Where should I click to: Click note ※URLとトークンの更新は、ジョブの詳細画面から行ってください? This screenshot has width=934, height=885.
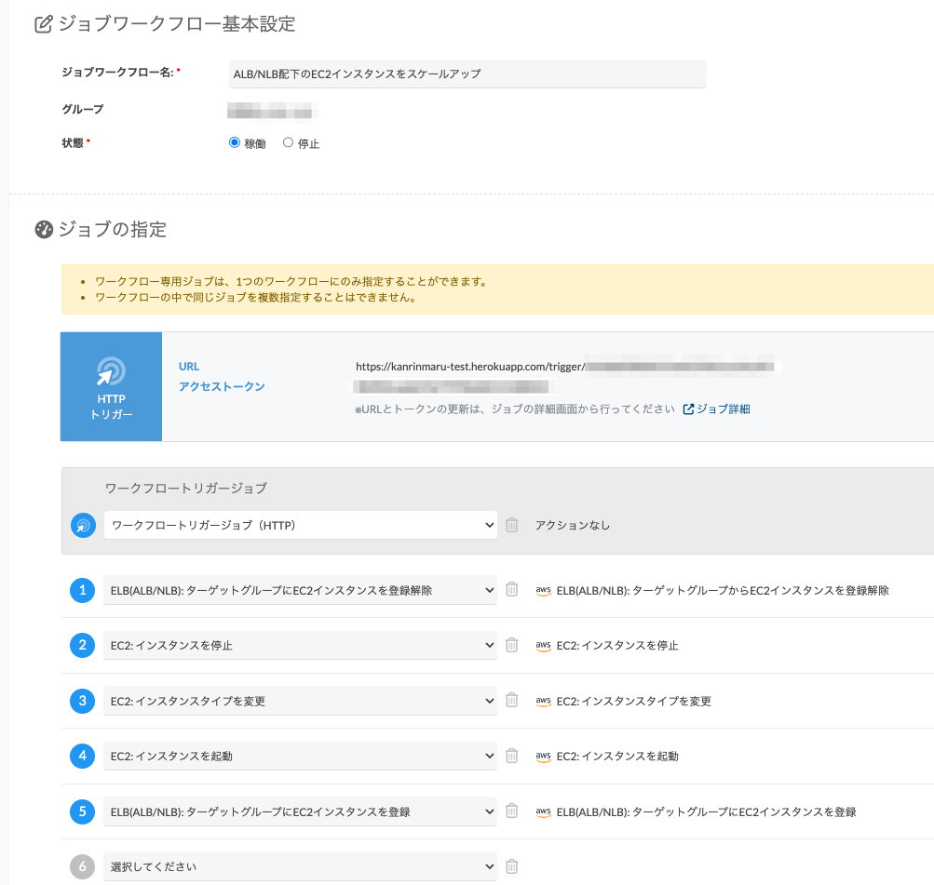[515, 409]
